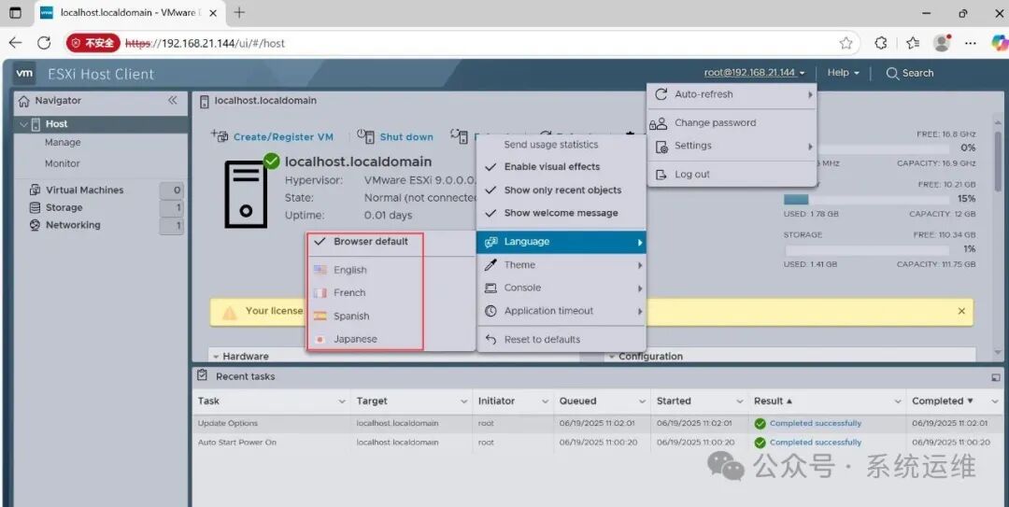Image resolution: width=1009 pixels, height=507 pixels.
Task: Open the Search magnifier icon
Action: tap(892, 74)
